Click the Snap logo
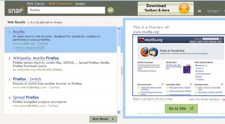225x124 pixels. 16,10
